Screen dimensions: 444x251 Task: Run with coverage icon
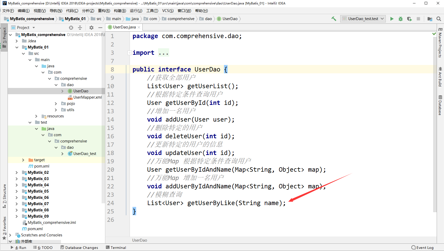pos(409,19)
